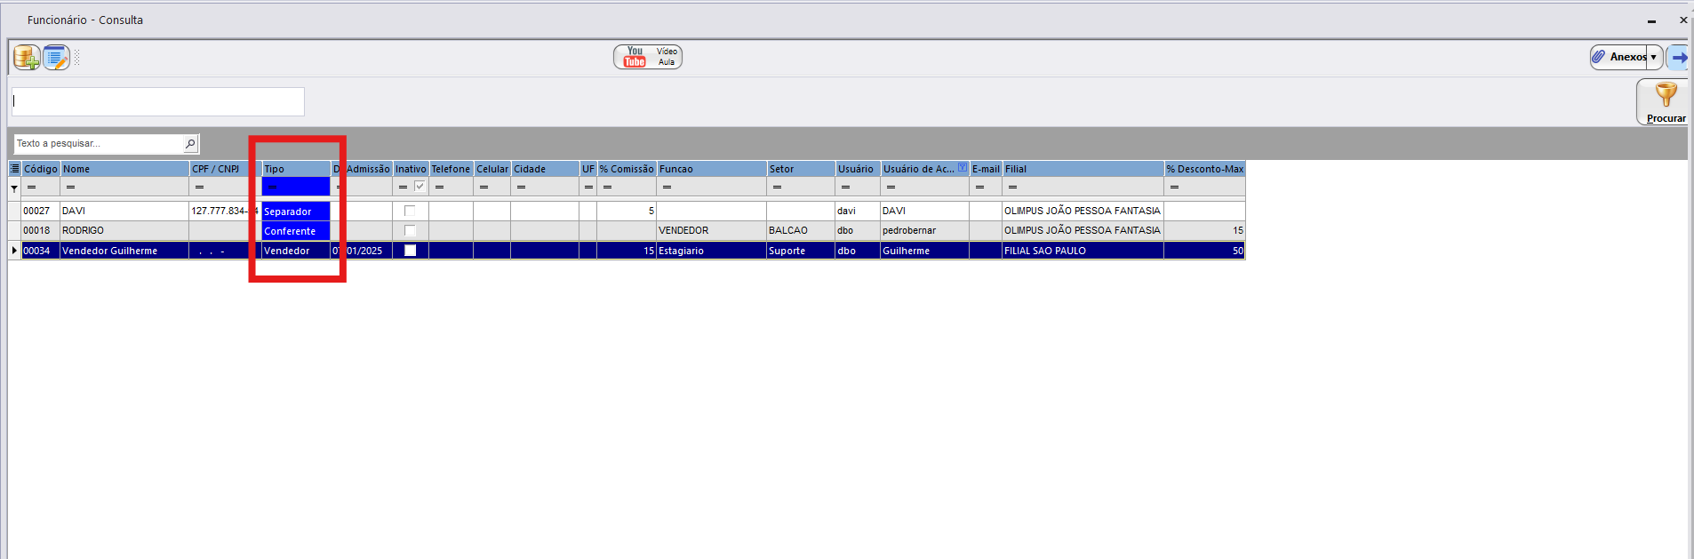Sort by the Filial column header

pos(1083,169)
